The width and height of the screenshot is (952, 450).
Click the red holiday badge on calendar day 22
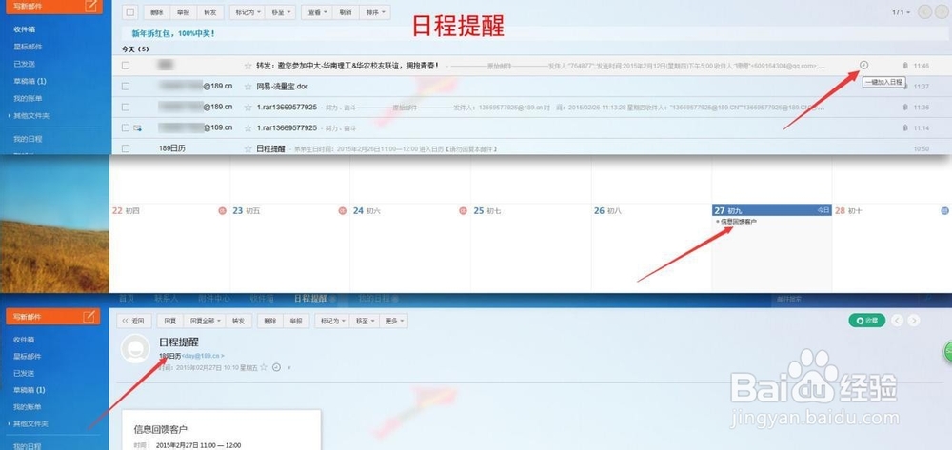222,211
